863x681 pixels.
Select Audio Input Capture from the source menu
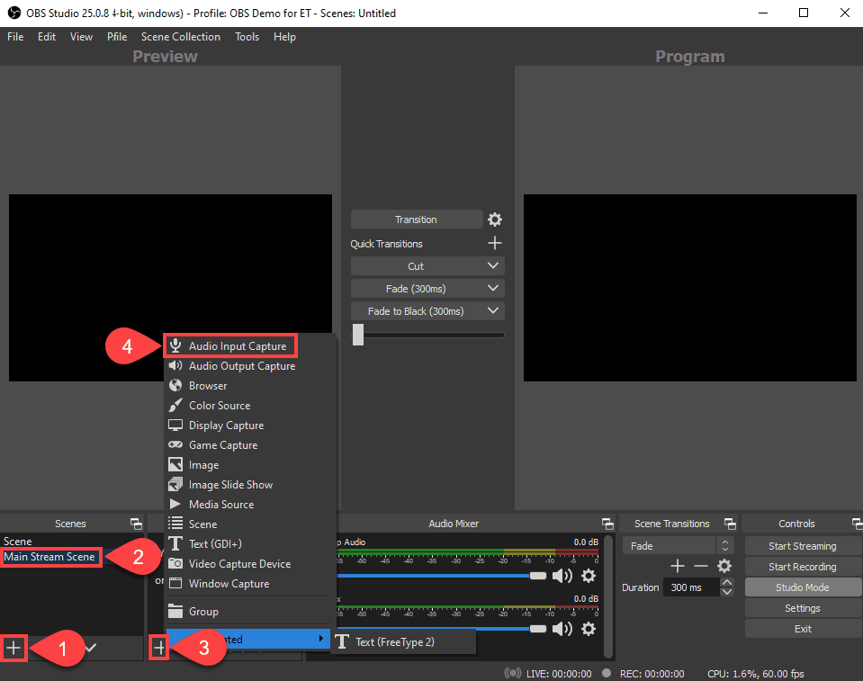(x=230, y=345)
